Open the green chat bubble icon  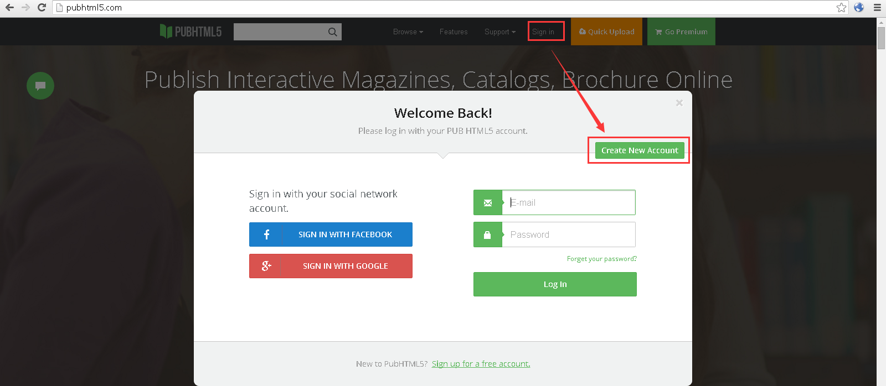pos(40,86)
